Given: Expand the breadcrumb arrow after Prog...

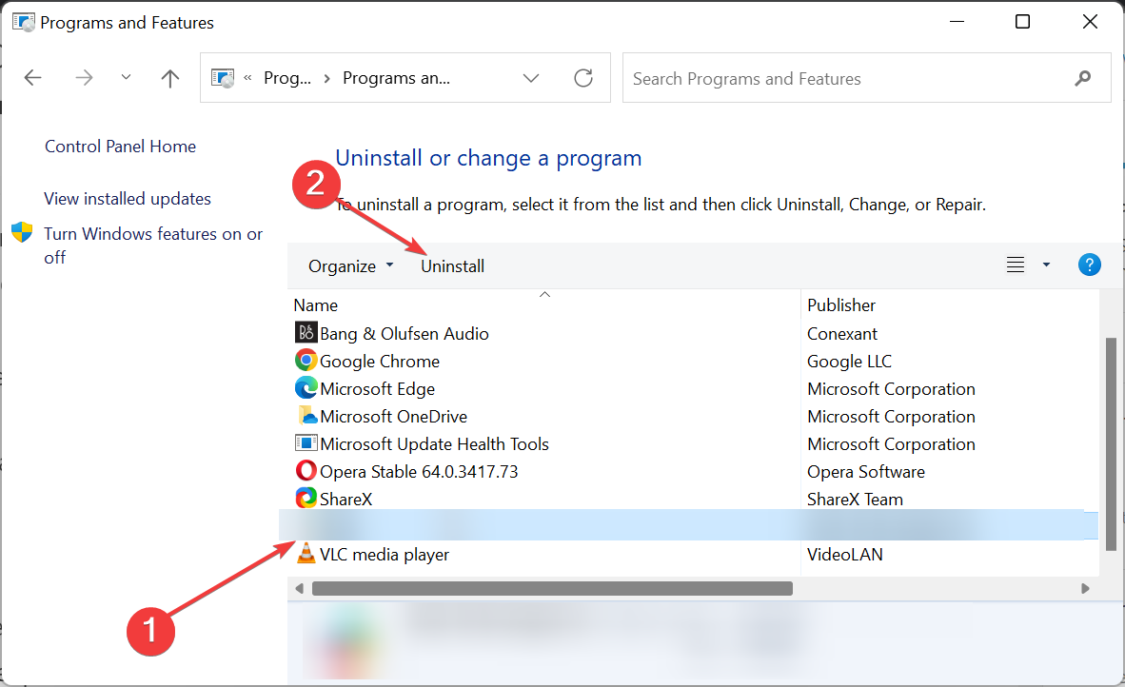Looking at the screenshot, I should tap(327, 78).
